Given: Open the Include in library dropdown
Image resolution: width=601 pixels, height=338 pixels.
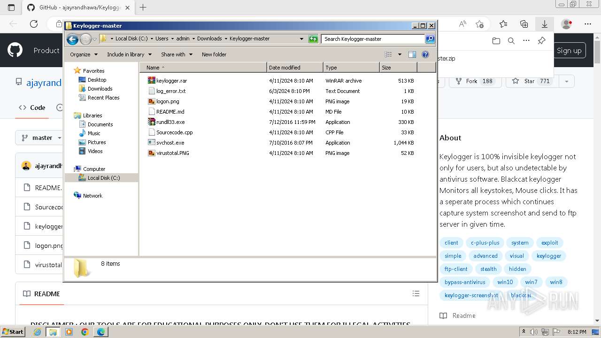Looking at the screenshot, I should tap(129, 54).
